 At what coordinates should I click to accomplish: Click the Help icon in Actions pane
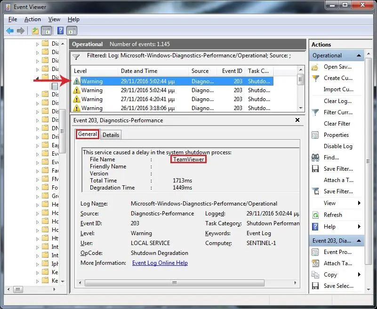coord(315,227)
